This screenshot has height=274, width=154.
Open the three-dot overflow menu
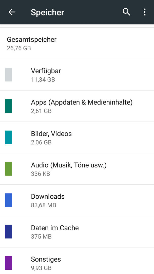(x=144, y=12)
